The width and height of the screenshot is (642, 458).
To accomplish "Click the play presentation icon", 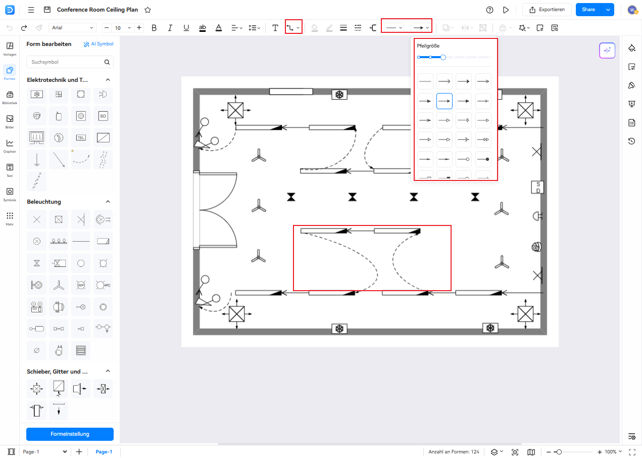I will pos(506,10).
